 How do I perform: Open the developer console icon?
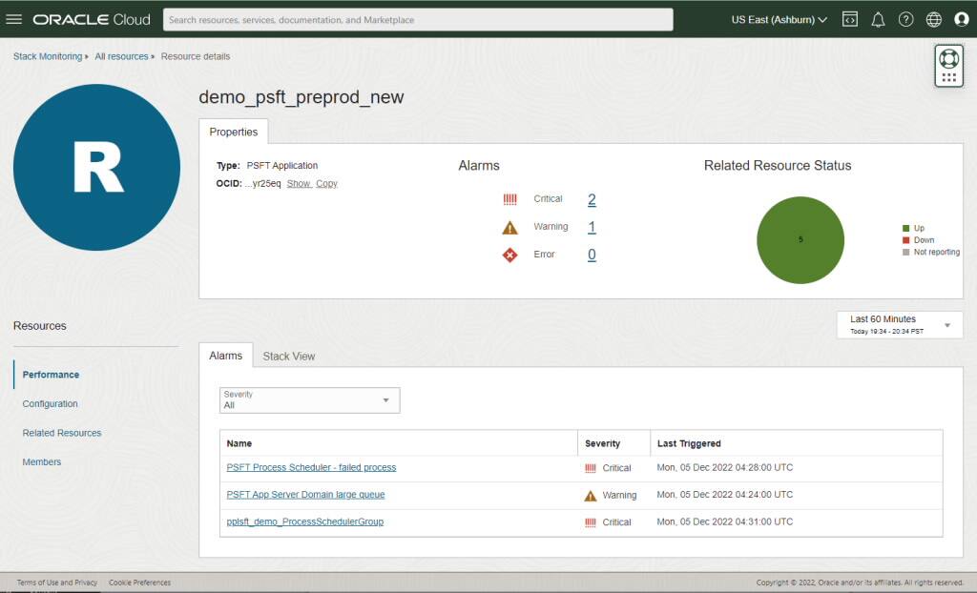click(x=848, y=18)
